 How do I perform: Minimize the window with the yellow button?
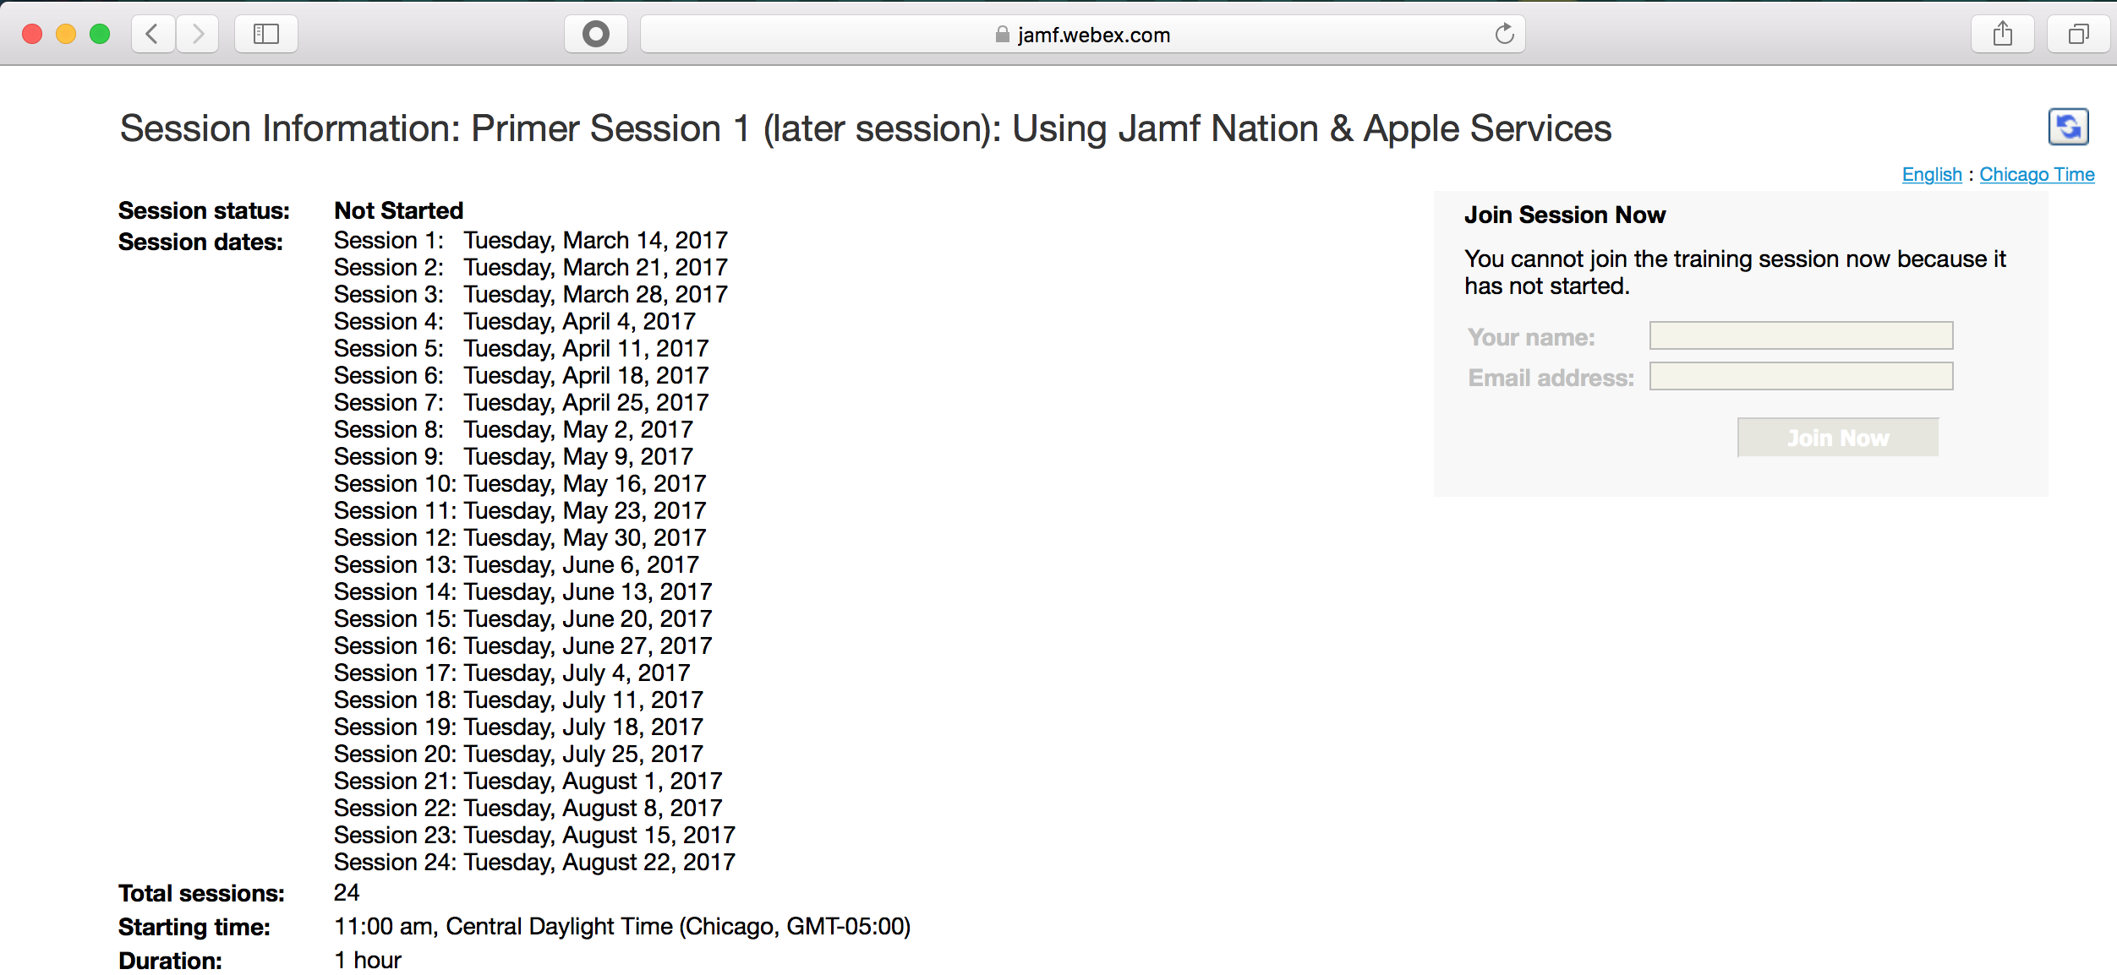tap(66, 34)
